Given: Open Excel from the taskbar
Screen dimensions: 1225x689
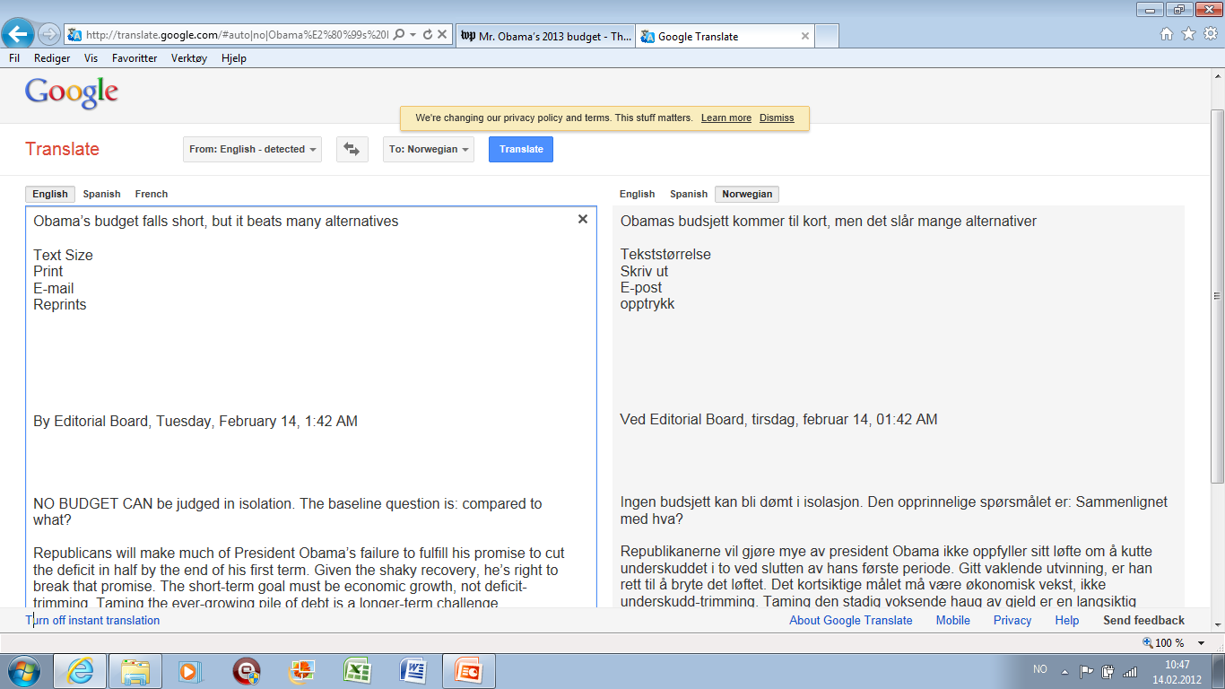Looking at the screenshot, I should (357, 671).
